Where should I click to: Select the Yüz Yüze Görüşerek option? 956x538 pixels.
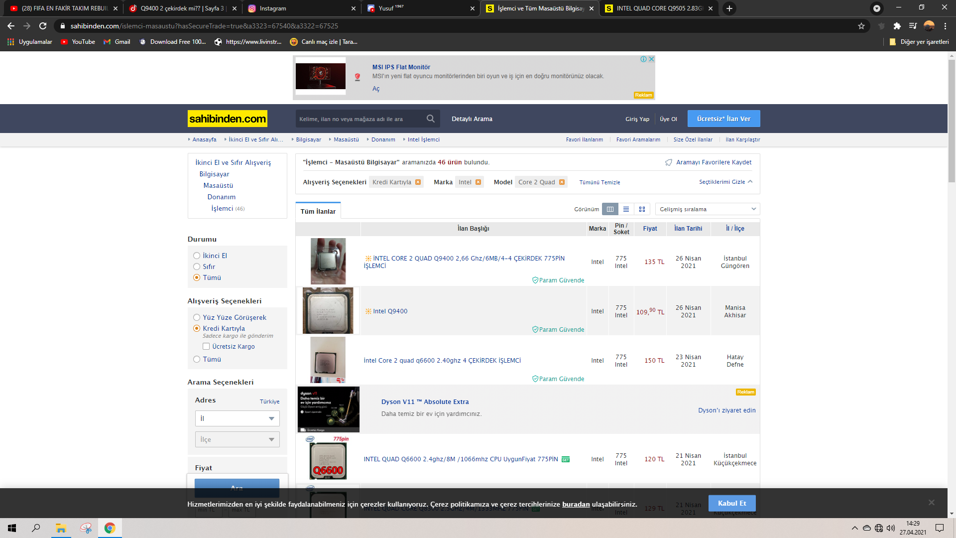point(197,317)
